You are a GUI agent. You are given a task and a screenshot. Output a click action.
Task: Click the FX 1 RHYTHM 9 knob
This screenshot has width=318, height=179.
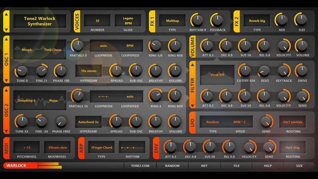point(197,20)
